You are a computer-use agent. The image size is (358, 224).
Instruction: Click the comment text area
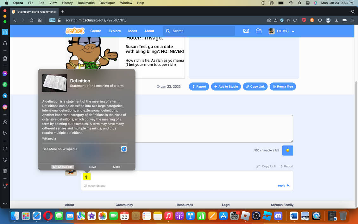tap(214, 129)
